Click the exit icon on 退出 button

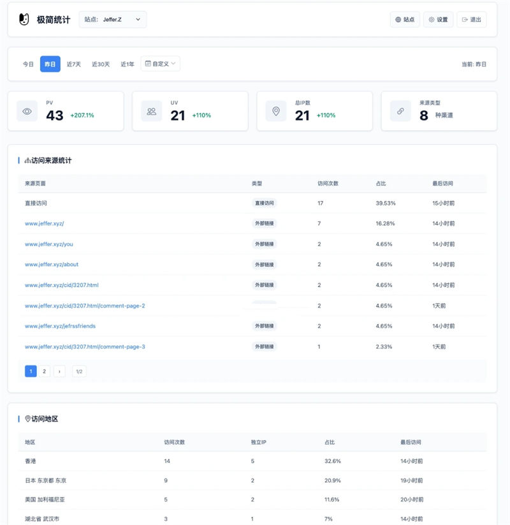465,20
